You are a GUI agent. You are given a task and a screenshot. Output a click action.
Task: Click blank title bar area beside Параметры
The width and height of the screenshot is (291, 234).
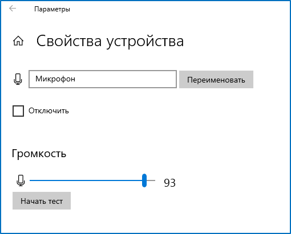pyautogui.click(x=171, y=9)
